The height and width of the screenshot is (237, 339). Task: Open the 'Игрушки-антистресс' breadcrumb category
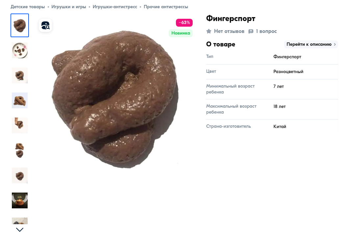pyautogui.click(x=115, y=7)
